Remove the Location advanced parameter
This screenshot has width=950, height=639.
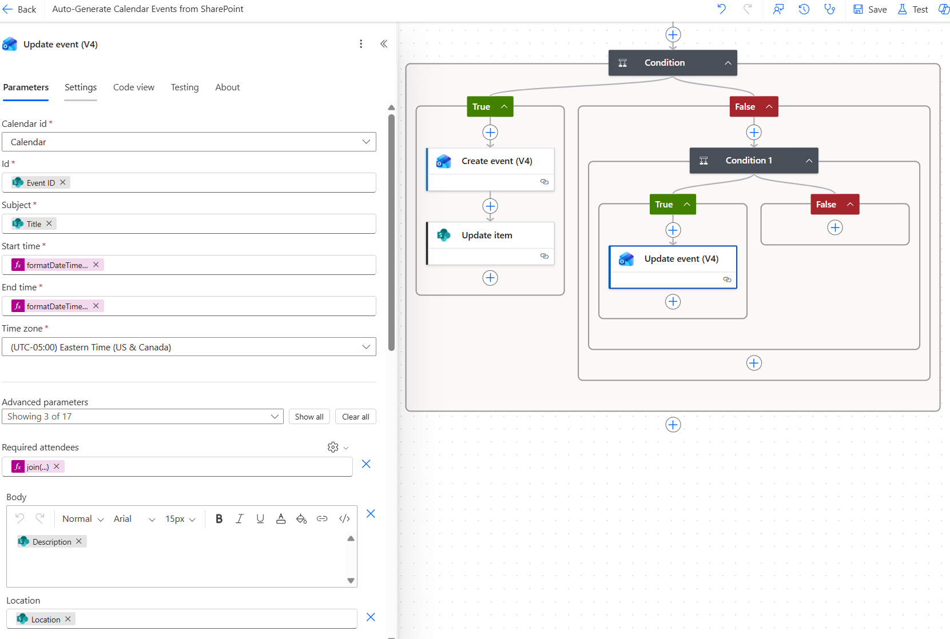371,617
